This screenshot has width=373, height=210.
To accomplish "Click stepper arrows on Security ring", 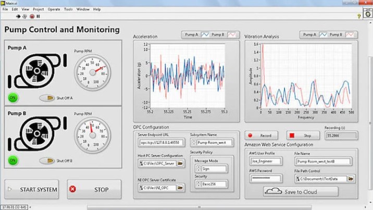I will [198, 184].
